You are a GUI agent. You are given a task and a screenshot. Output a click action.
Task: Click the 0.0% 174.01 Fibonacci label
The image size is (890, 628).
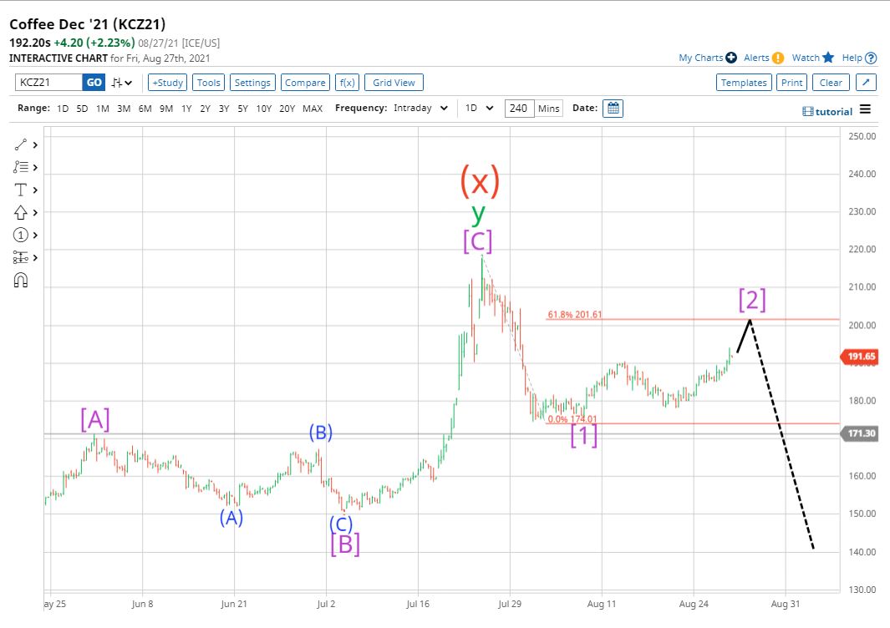coord(572,419)
